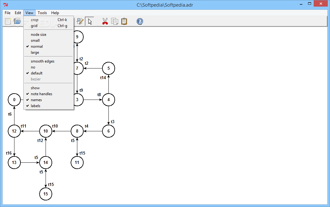The width and height of the screenshot is (330, 207).
Task: Select graph node 0
Action: pos(14,100)
